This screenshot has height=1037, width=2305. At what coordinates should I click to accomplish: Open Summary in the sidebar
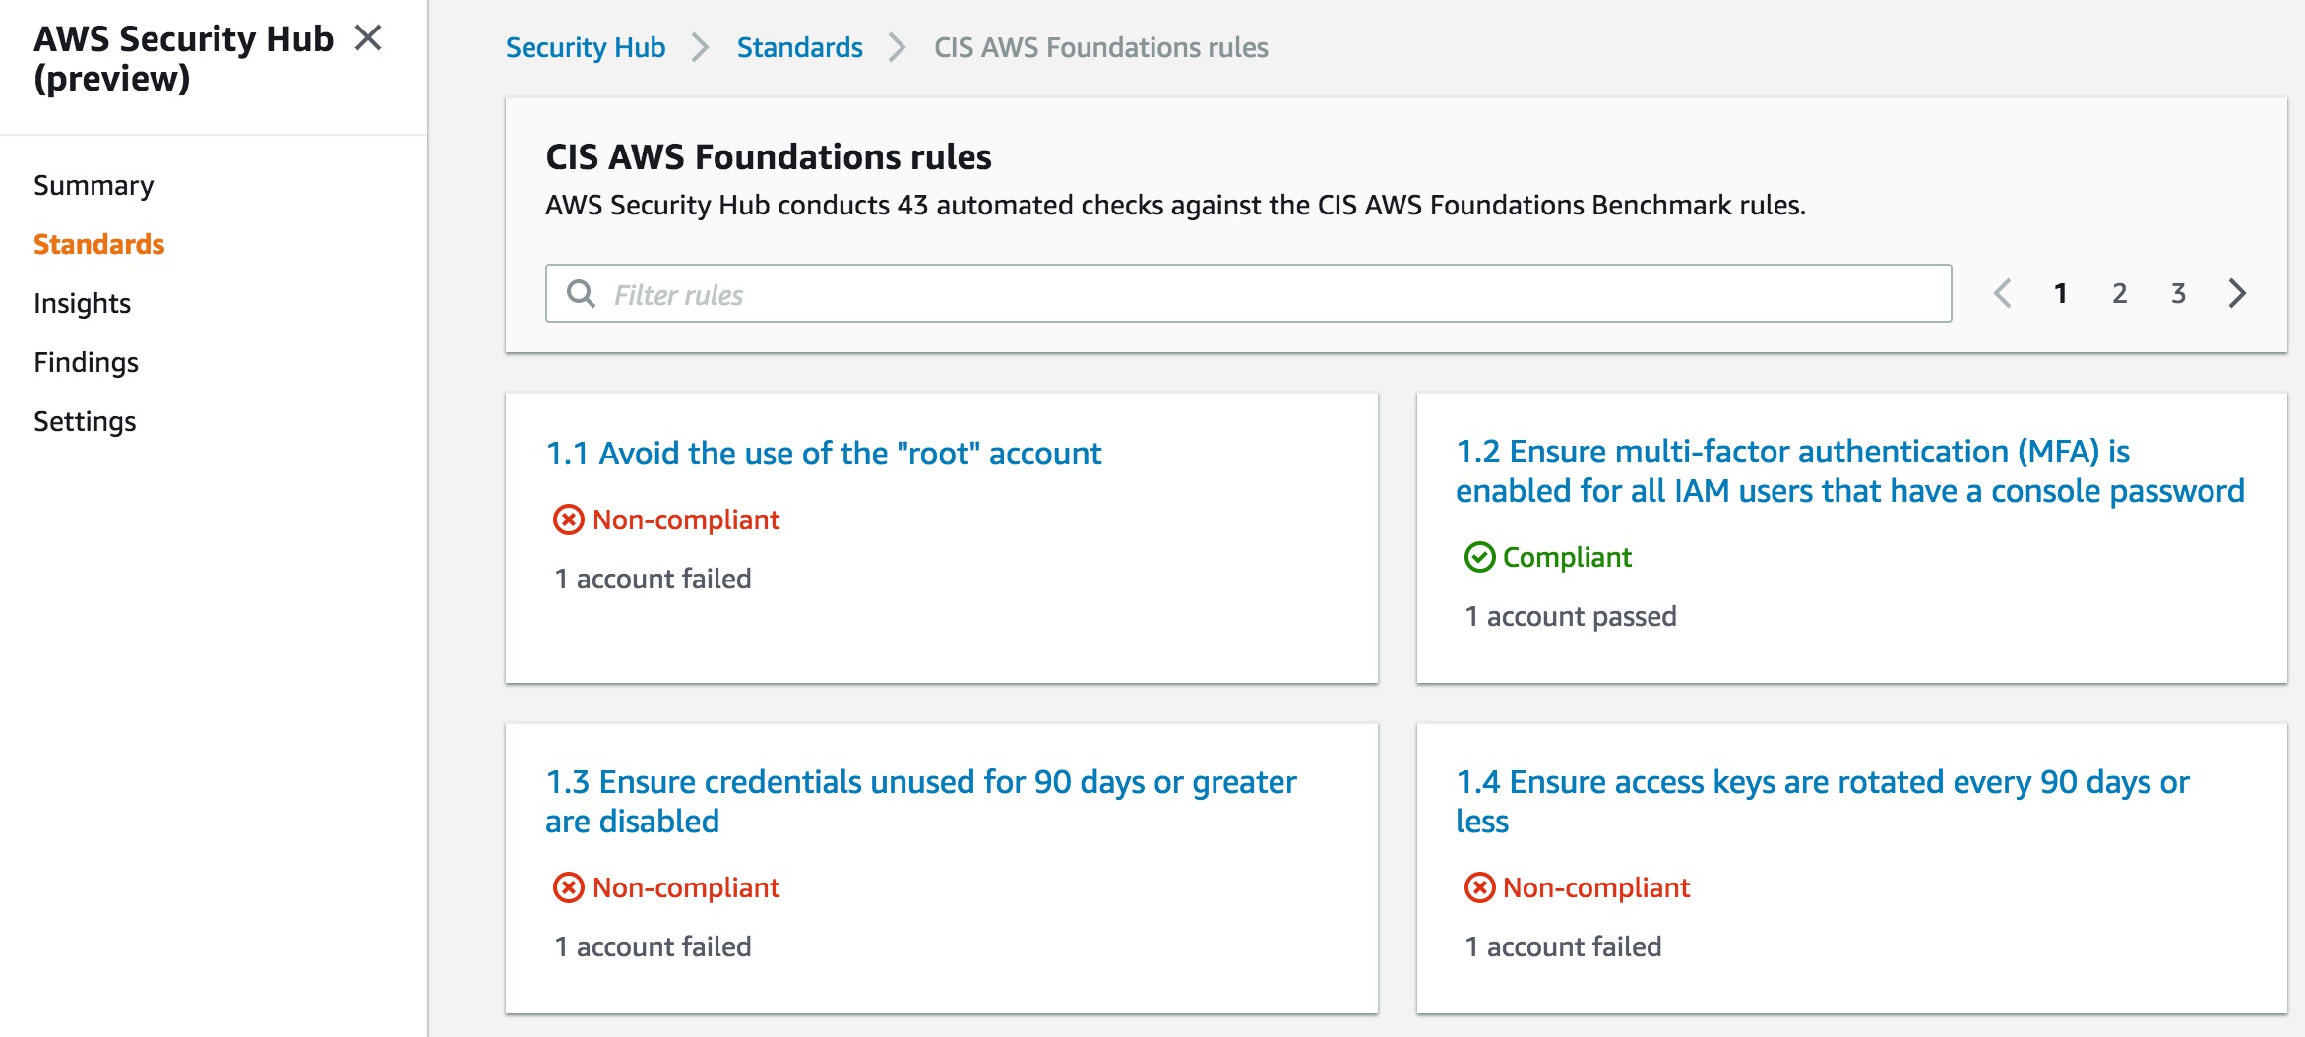point(93,185)
